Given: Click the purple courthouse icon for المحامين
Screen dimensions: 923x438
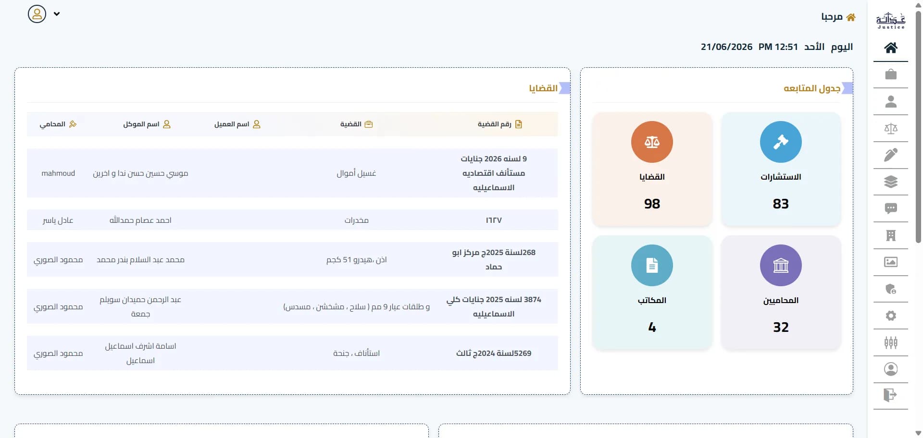Looking at the screenshot, I should (781, 265).
